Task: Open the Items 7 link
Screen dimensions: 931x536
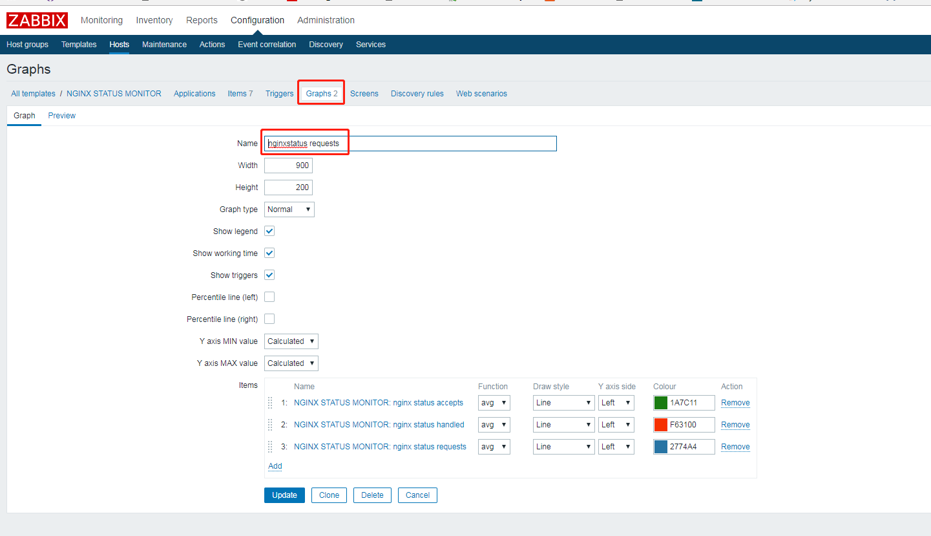Action: point(240,94)
